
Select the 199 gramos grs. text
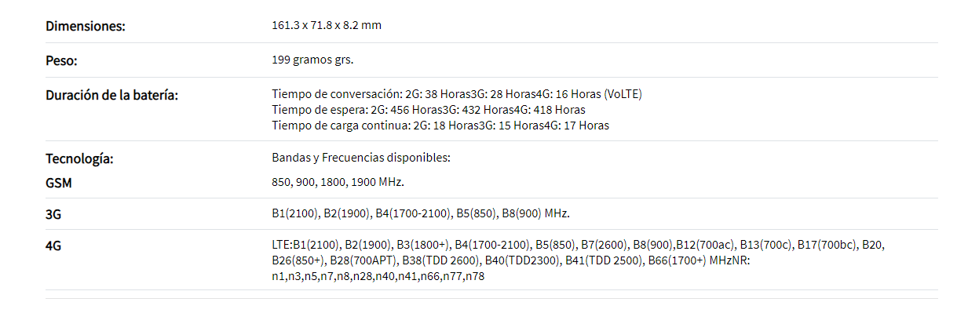click(312, 60)
